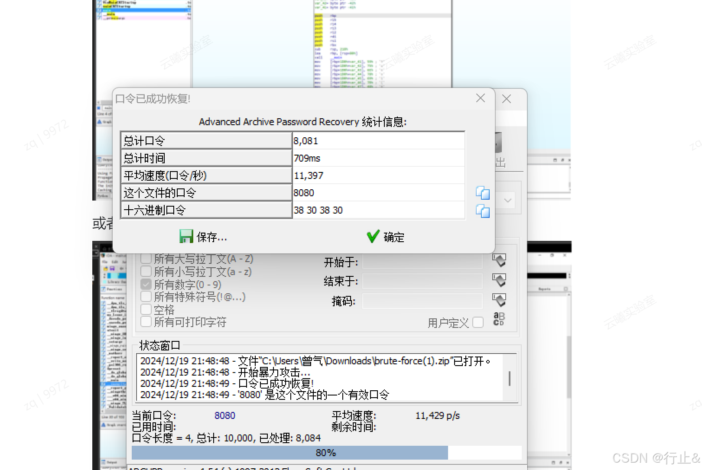The width and height of the screenshot is (702, 470).
Task: Toggle 所有大写拉丁文(A - Z) checkbox
Action: (146, 259)
